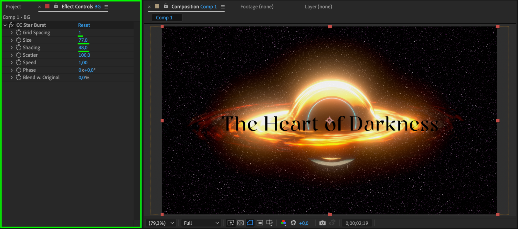Click the Take Snapshot camera icon

(322, 223)
